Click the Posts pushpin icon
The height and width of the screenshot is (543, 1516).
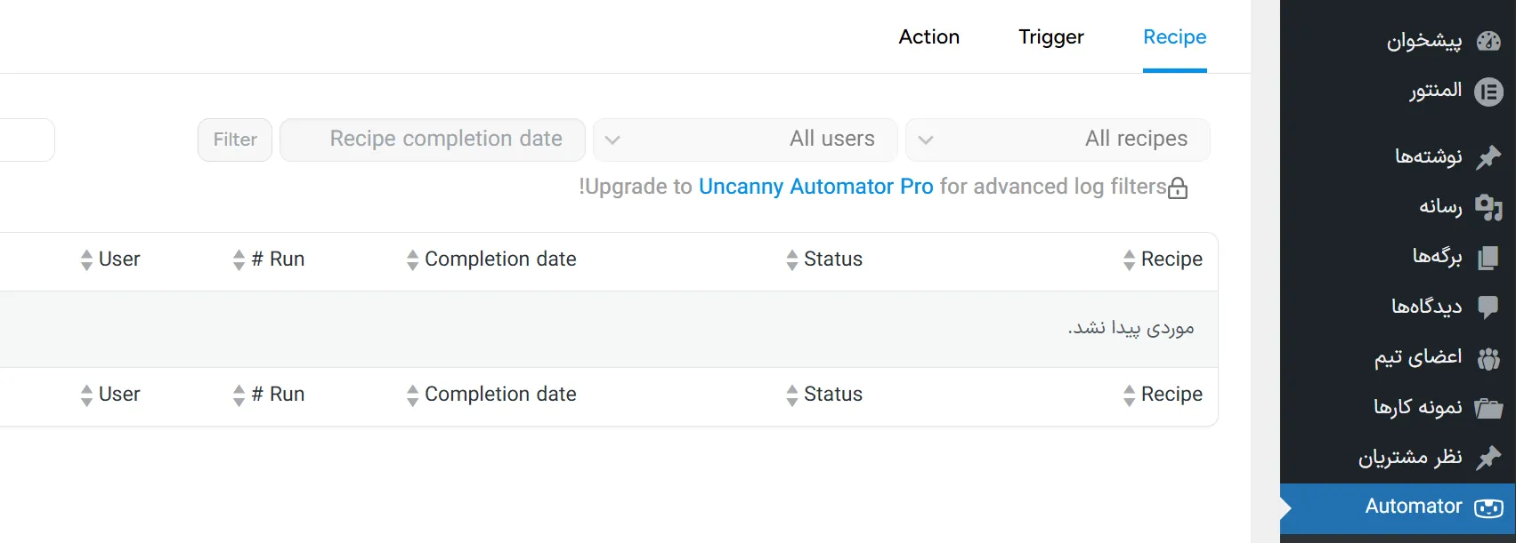click(x=1488, y=157)
